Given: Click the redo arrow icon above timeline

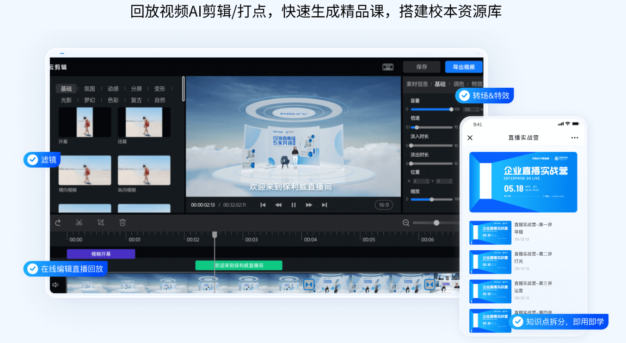Looking at the screenshot, I should (x=58, y=223).
